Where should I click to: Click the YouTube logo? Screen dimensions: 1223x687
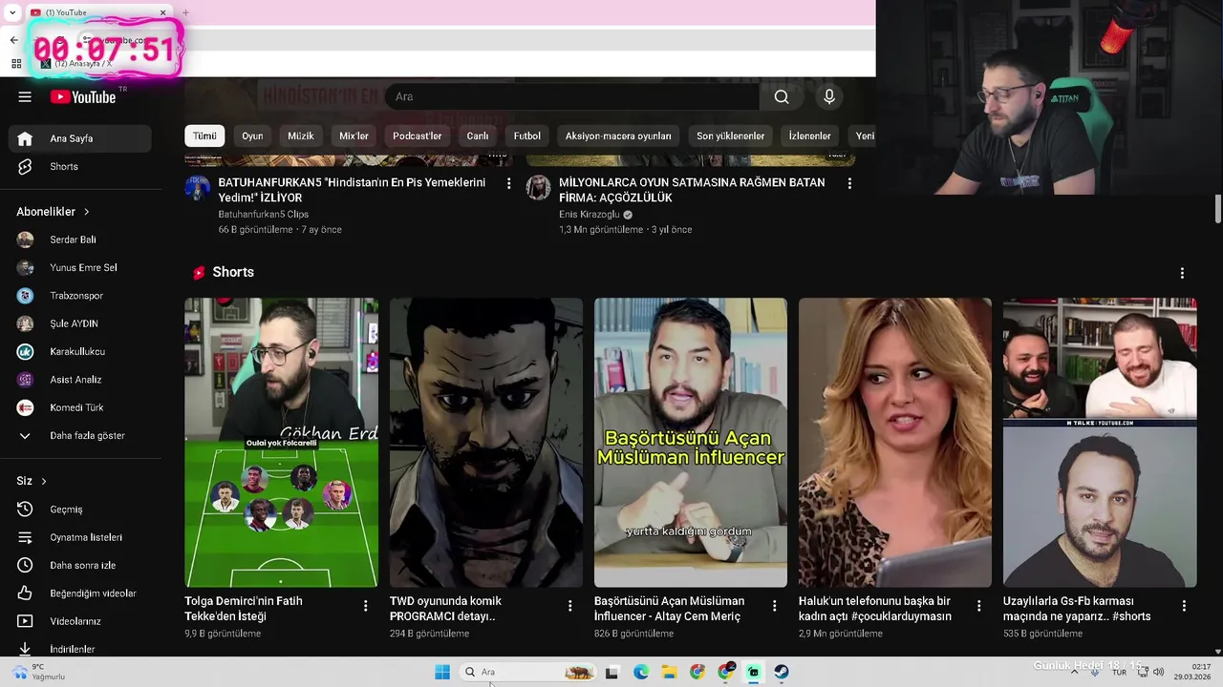83,96
